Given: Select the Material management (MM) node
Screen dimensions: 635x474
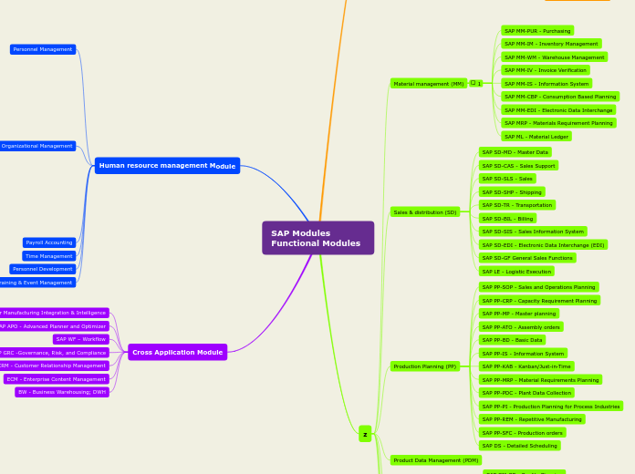Looking at the screenshot, I should pyautogui.click(x=429, y=84).
